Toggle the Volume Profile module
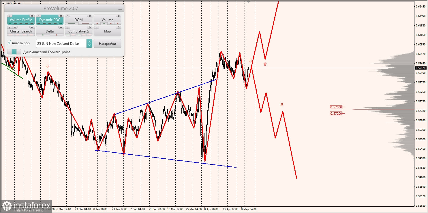428x213 pixels. (21, 20)
